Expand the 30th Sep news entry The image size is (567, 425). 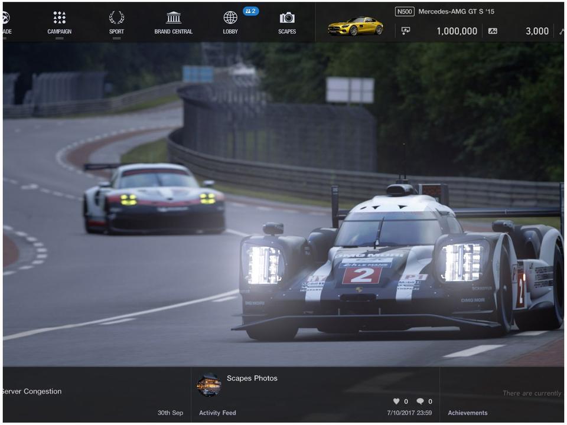pyautogui.click(x=170, y=413)
